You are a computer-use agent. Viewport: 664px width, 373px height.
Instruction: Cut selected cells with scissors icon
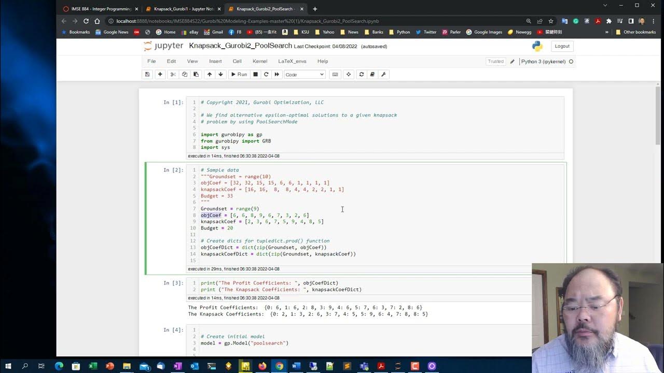tap(173, 75)
